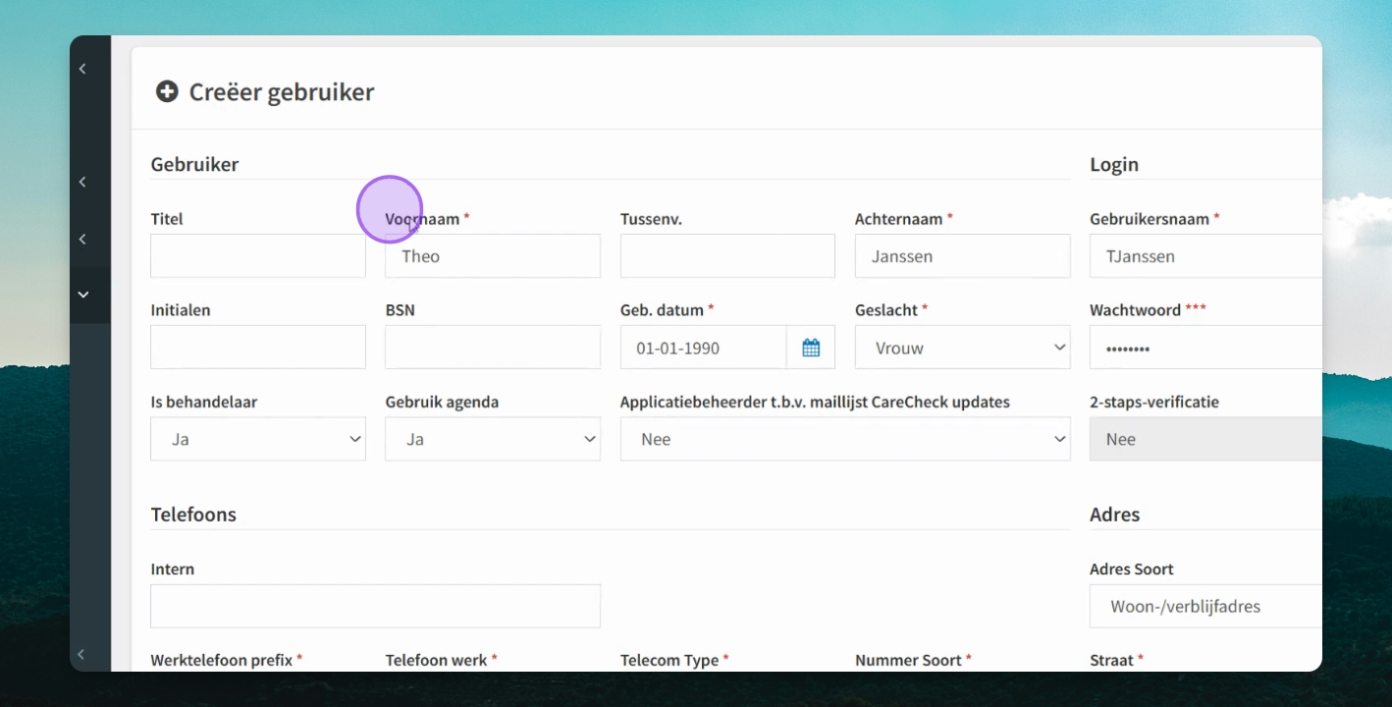Viewport: 1392px width, 707px height.
Task: Click the Telefoon werk label
Action: pyautogui.click(x=436, y=660)
